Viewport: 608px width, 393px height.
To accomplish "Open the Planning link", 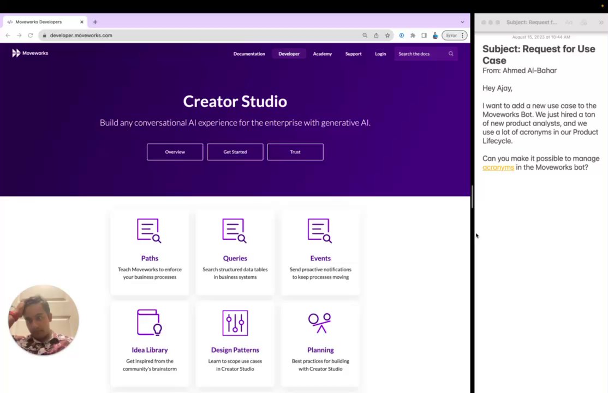I will tap(320, 350).
